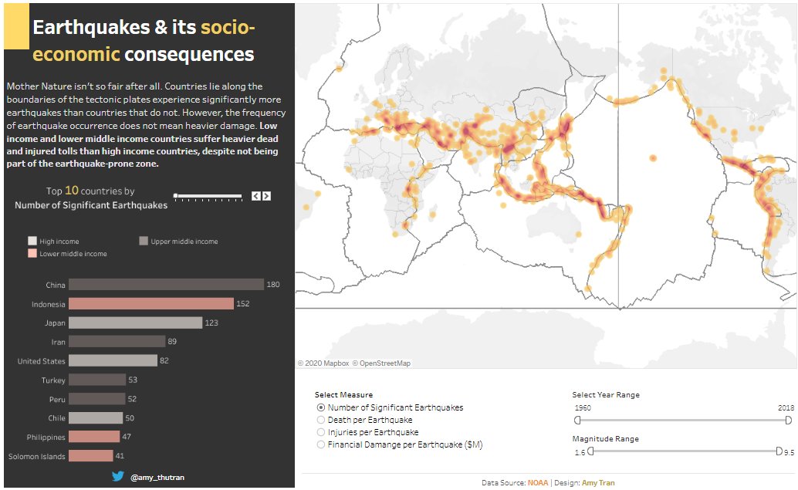Image resolution: width=798 pixels, height=490 pixels.
Task: Select the Chile bar showing 50
Action: point(96,417)
